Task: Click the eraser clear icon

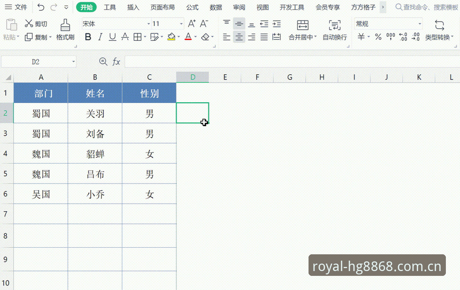Action: [x=205, y=37]
